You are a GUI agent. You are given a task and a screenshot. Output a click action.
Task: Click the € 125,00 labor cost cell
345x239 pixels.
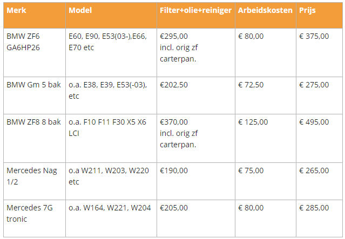253,122
